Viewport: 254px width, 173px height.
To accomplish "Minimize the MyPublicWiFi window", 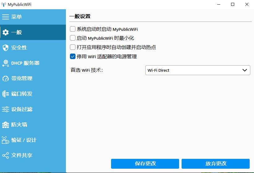I will 219,4.
